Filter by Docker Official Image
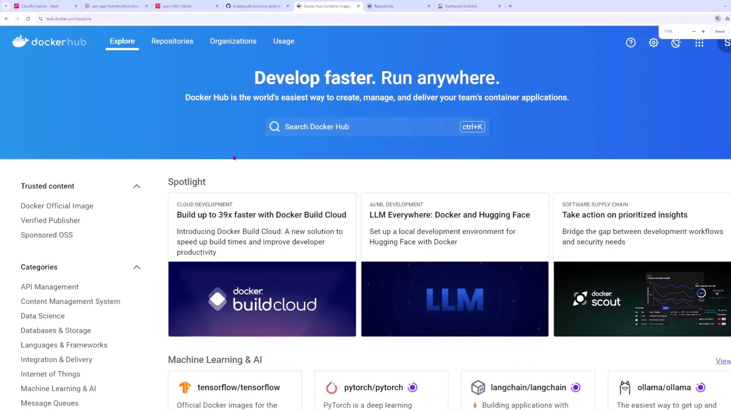 click(x=57, y=206)
